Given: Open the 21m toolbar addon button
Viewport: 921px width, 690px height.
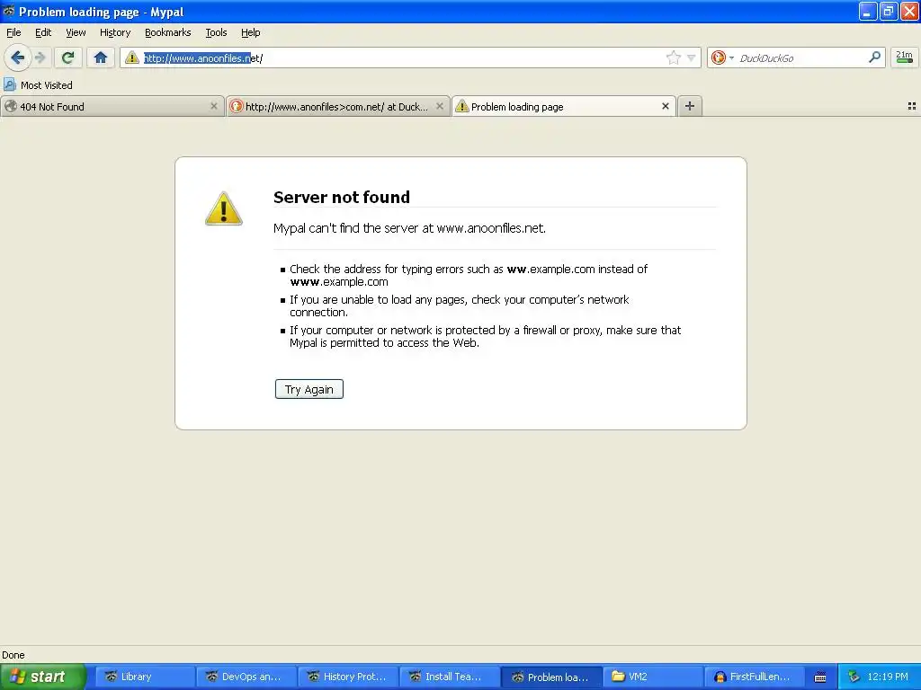Looking at the screenshot, I should [x=904, y=57].
